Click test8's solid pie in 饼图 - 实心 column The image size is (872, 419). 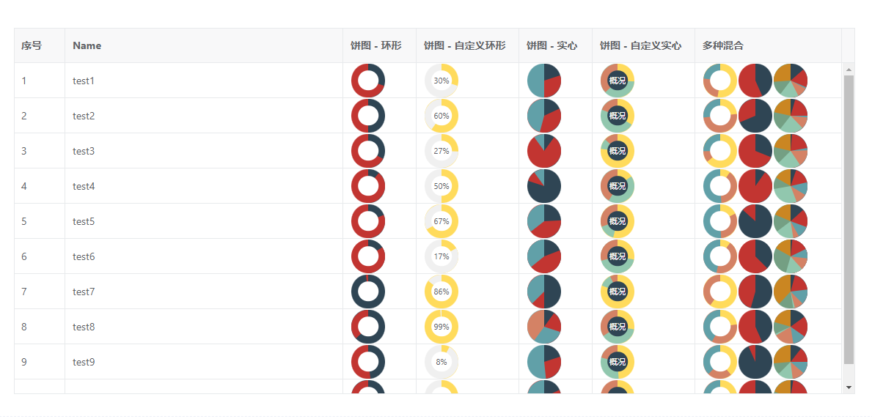click(x=544, y=327)
